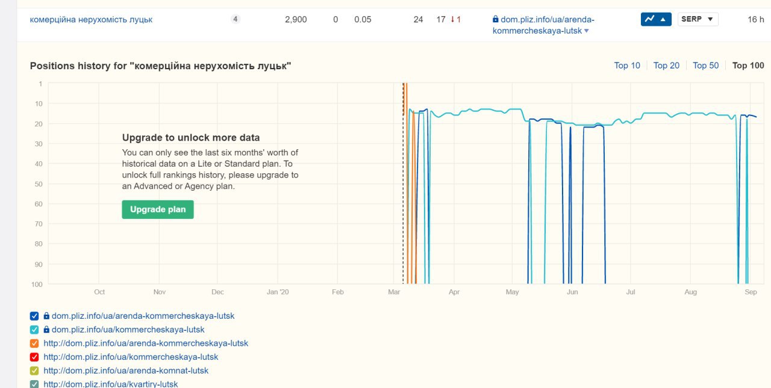This screenshot has width=771, height=388.
Task: Click the Upgrade plan button
Action: click(x=158, y=209)
